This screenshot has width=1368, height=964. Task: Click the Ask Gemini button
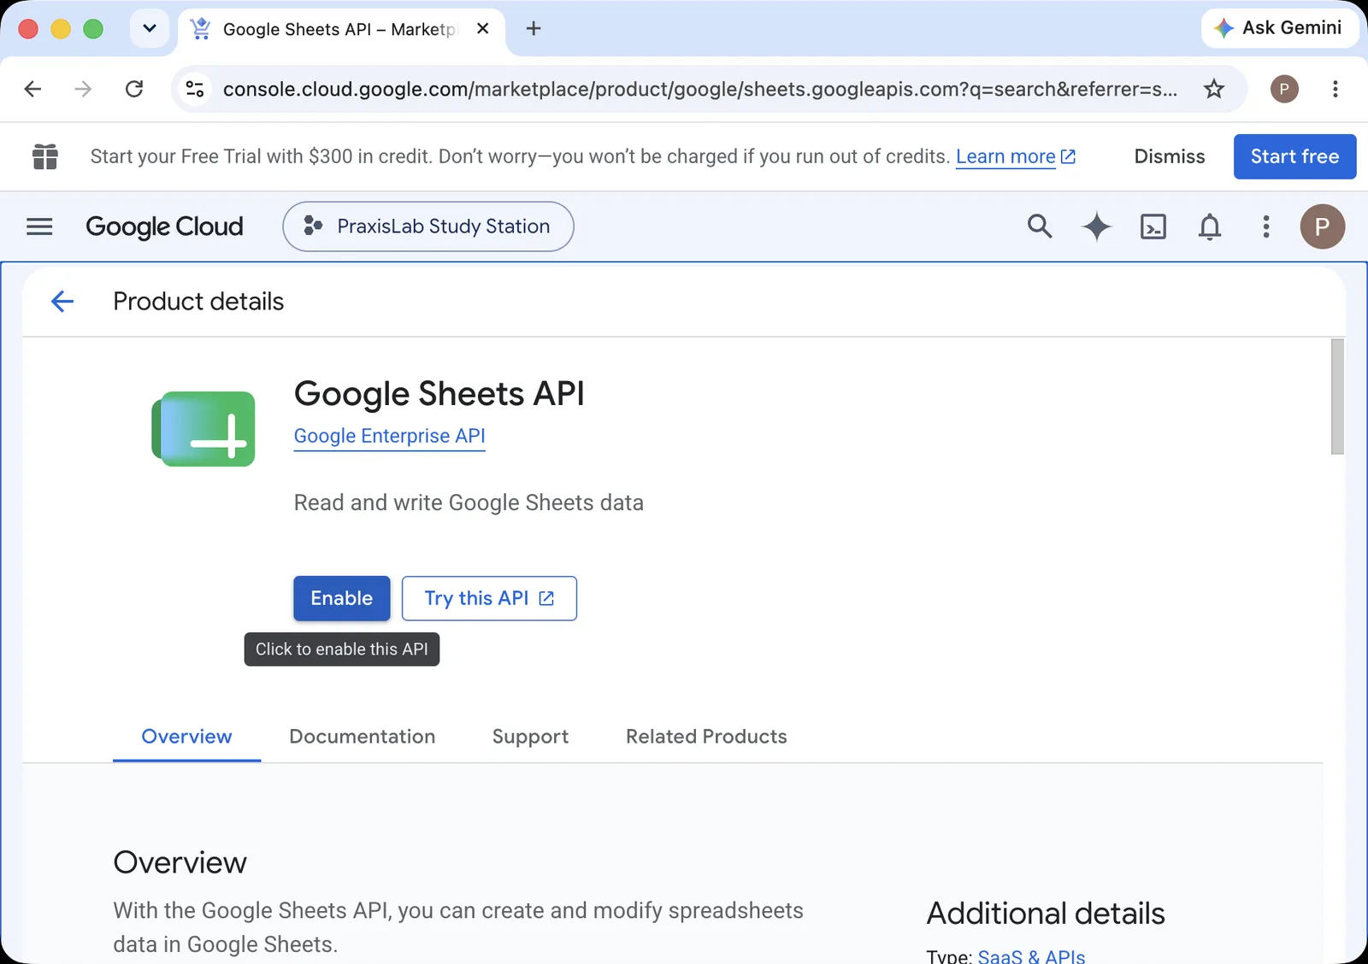pos(1278,28)
